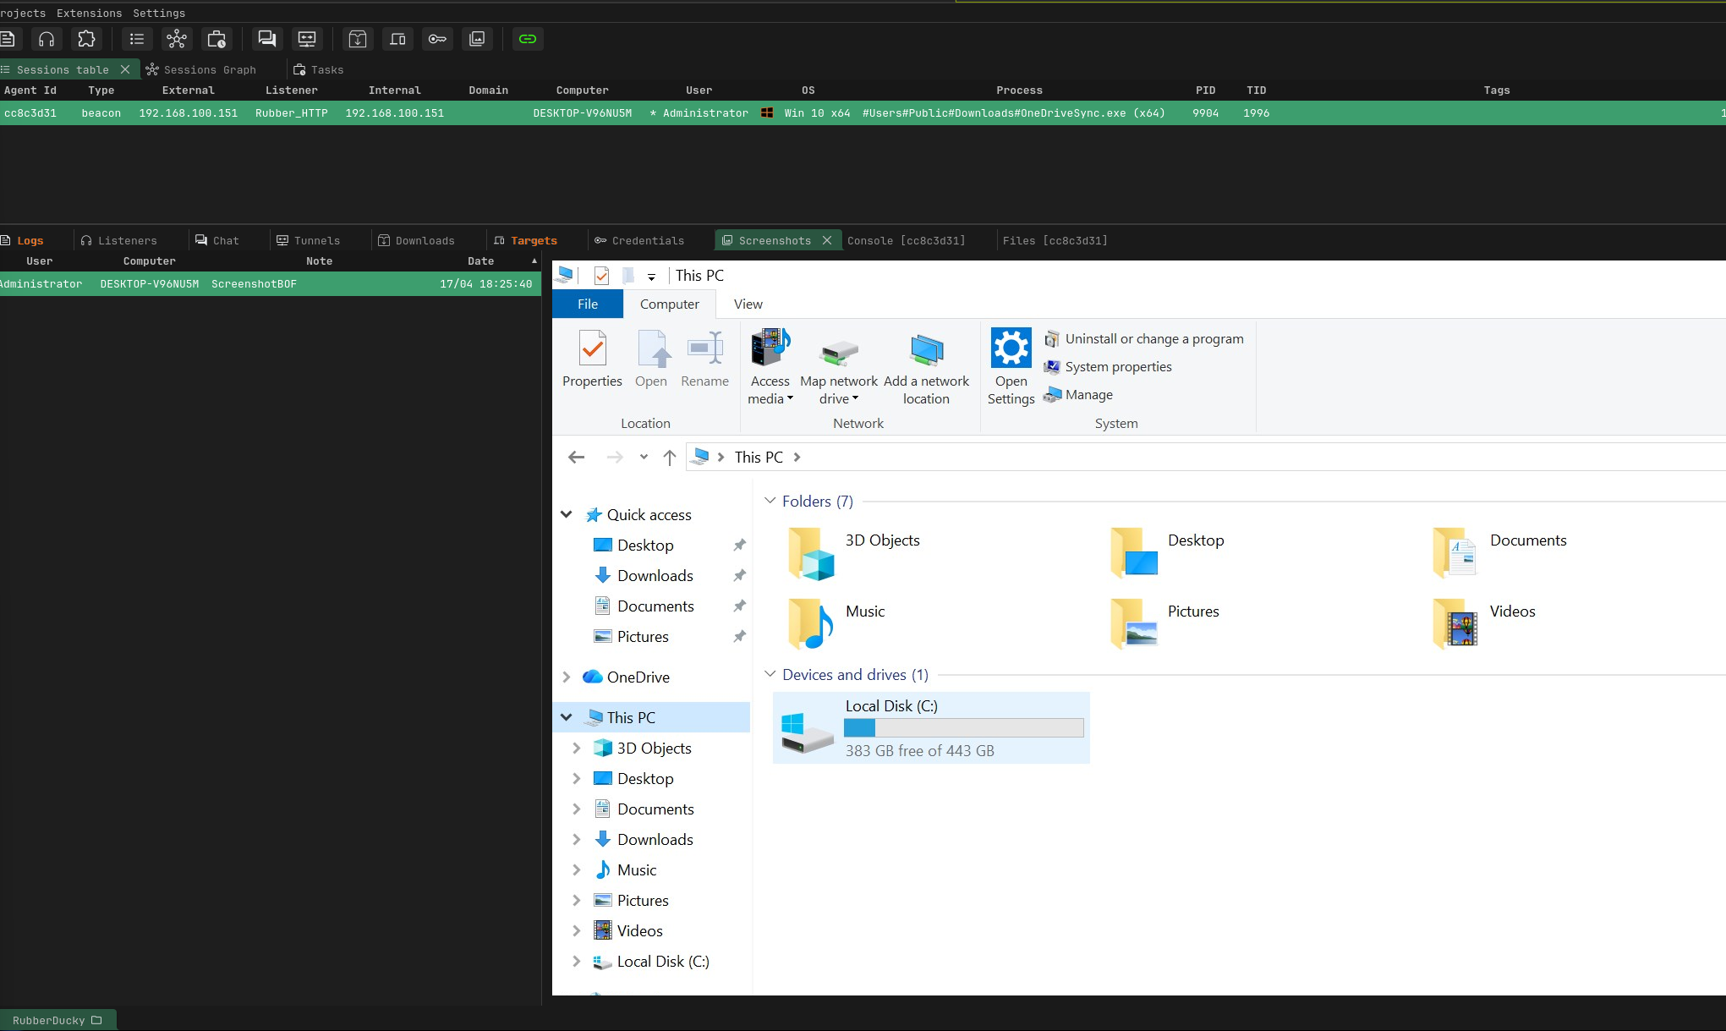Click the green link toolbar icon
The image size is (1726, 1031).
pos(528,39)
